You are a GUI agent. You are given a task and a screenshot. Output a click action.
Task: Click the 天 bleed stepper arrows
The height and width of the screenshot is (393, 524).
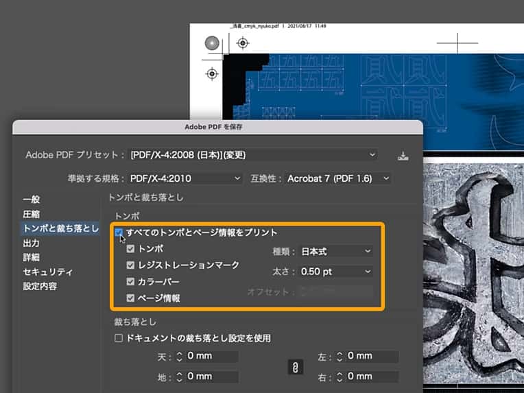click(179, 356)
